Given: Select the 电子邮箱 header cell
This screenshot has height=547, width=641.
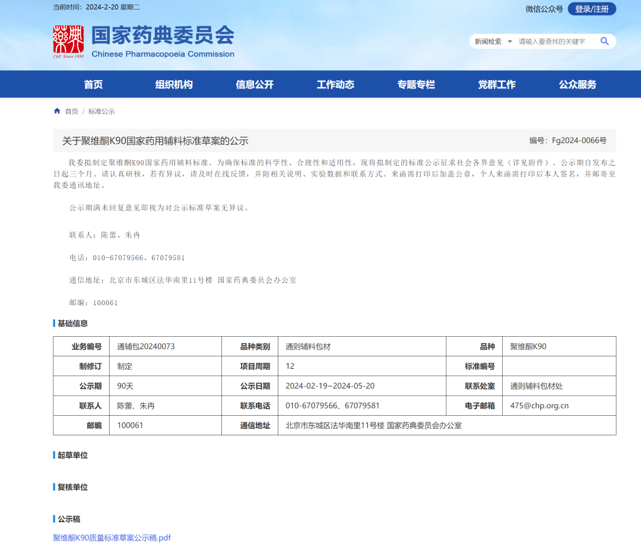Looking at the screenshot, I should coord(474,406).
